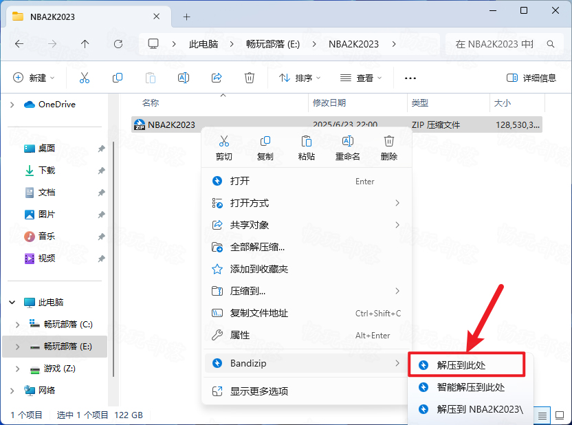The width and height of the screenshot is (572, 425).
Task: Sort by the 大小 column header
Action: [x=517, y=103]
